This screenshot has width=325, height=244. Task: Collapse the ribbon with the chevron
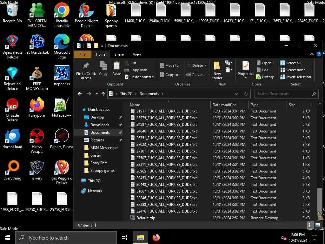click(312, 54)
